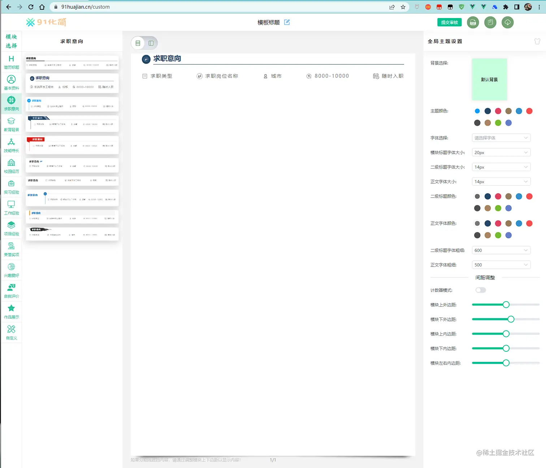Switch to the list view tab in preview
The width and height of the screenshot is (546, 468).
point(138,43)
